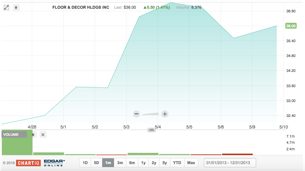The image size is (305, 171).
Task: Select the 3m time range
Action: [120, 163]
